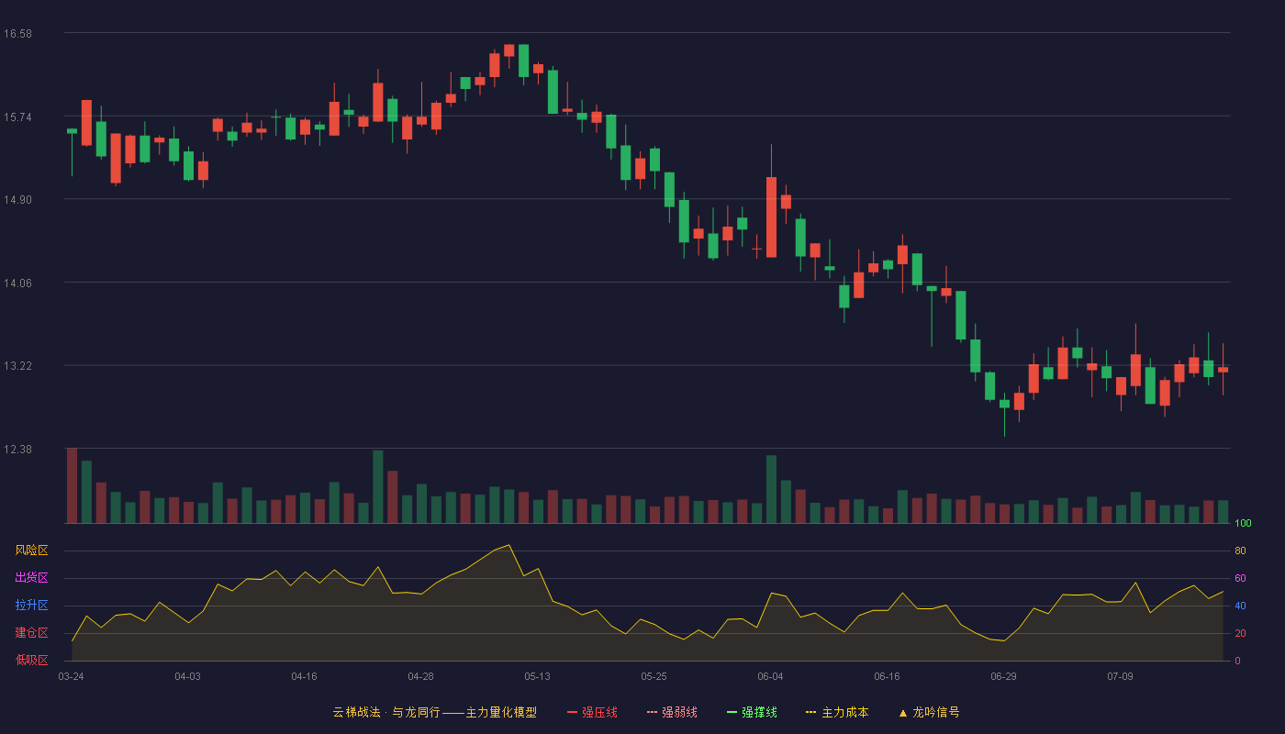Toggle the 强压线 legend label
1285x734 pixels.
coord(599,712)
